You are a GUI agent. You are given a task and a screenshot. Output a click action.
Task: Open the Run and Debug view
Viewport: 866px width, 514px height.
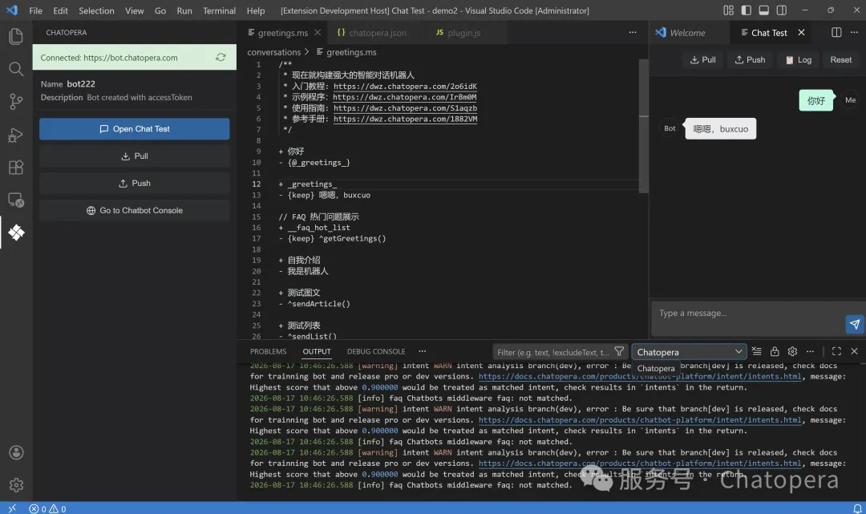click(16, 135)
